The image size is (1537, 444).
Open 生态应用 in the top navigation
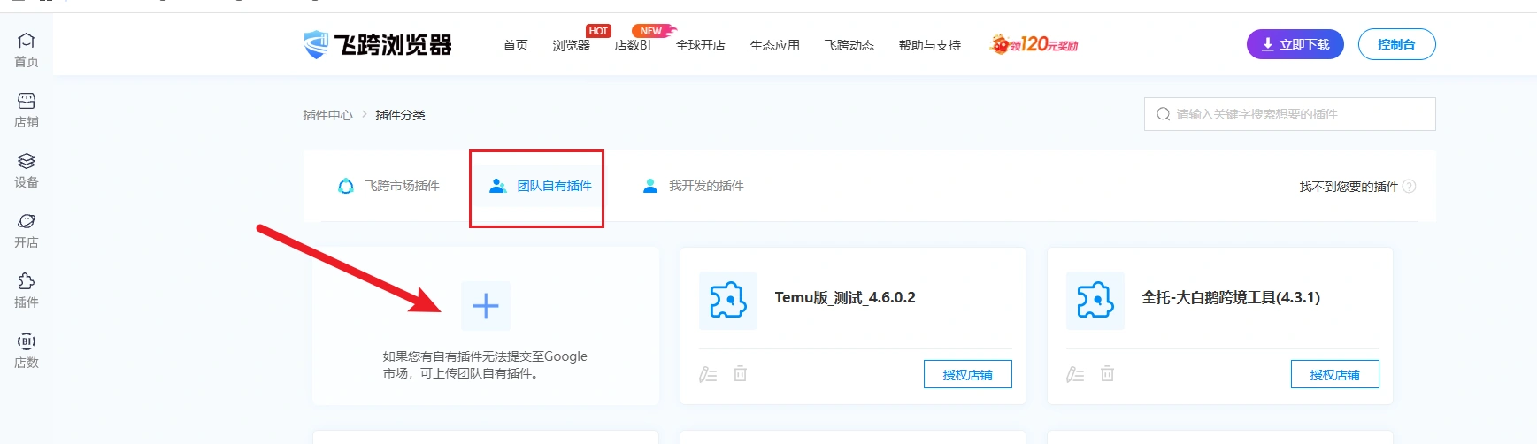[775, 45]
